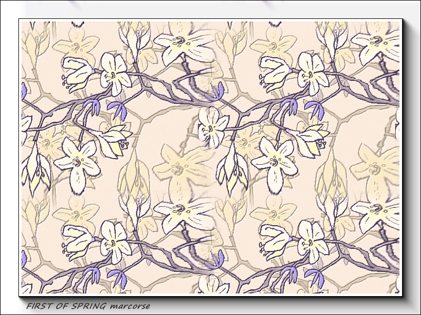Click the five-petal white flower at middle left

click(78, 162)
